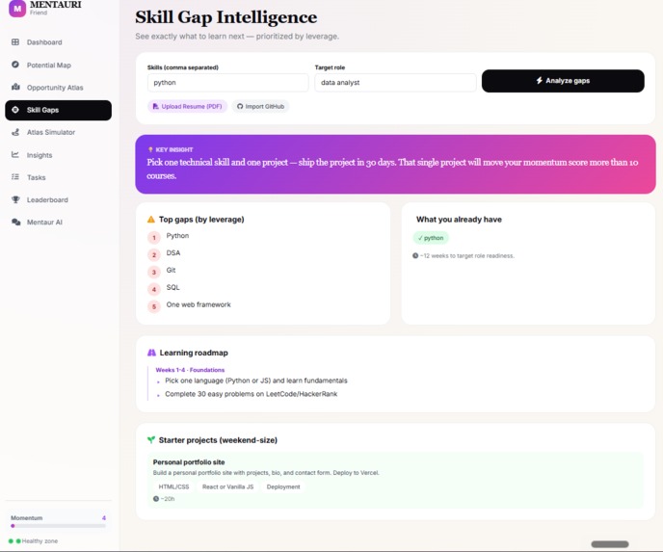Click 'Pick one language' roadmap item
This screenshot has width=663, height=552.
[x=256, y=381]
